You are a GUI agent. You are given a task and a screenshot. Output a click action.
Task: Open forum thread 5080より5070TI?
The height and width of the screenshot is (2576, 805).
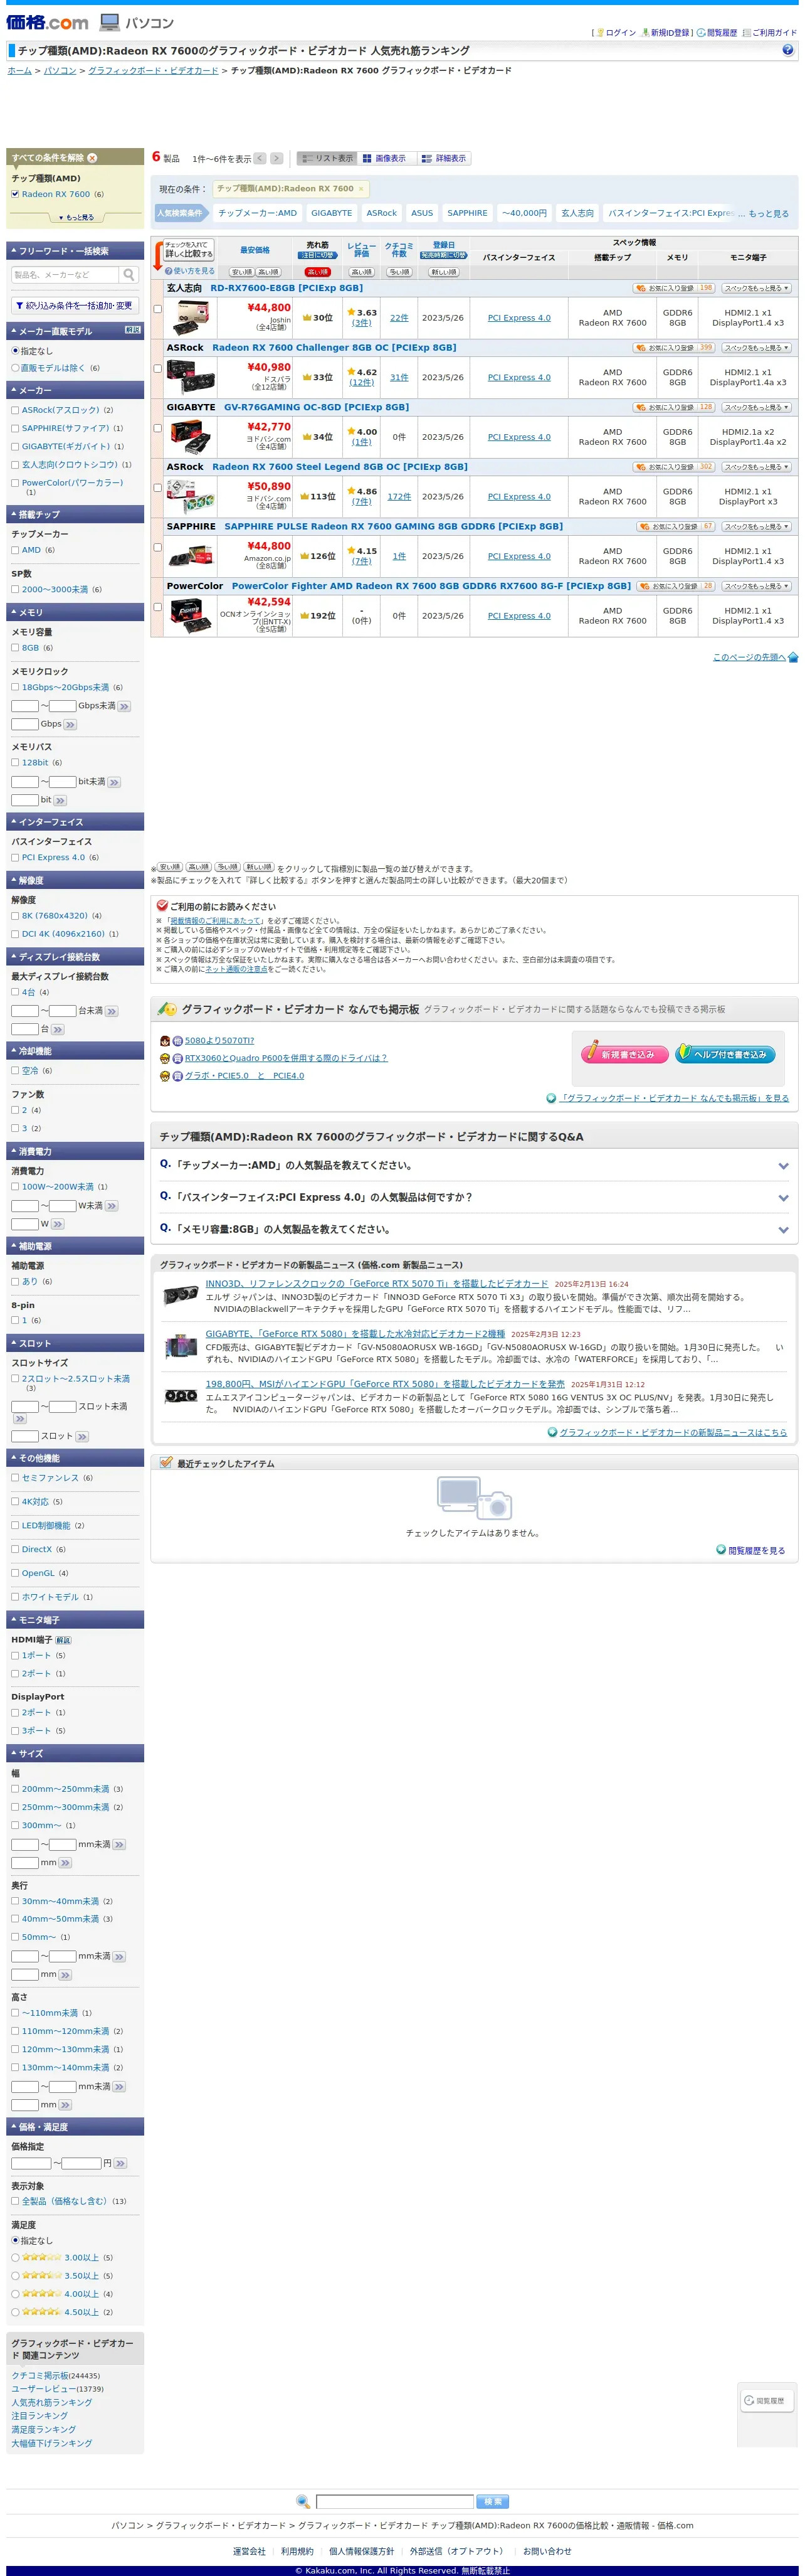point(219,1040)
